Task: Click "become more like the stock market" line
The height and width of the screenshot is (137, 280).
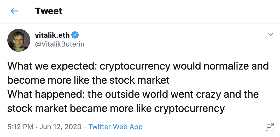Action: click(x=88, y=80)
